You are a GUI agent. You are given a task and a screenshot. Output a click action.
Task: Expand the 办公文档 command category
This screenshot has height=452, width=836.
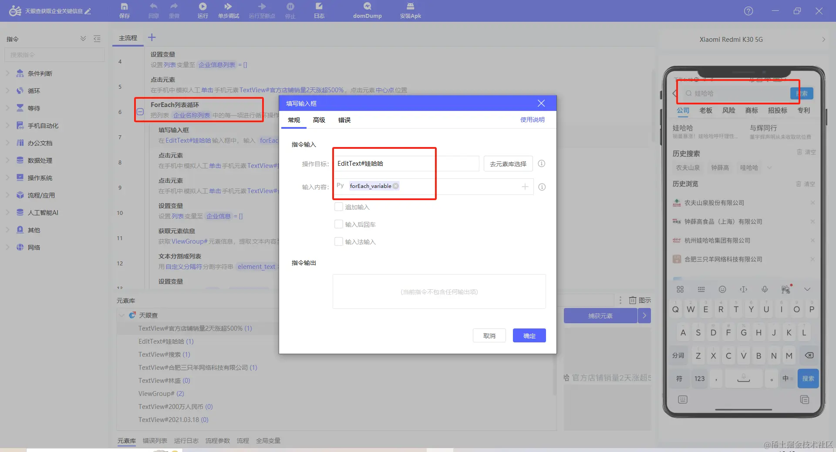7,143
